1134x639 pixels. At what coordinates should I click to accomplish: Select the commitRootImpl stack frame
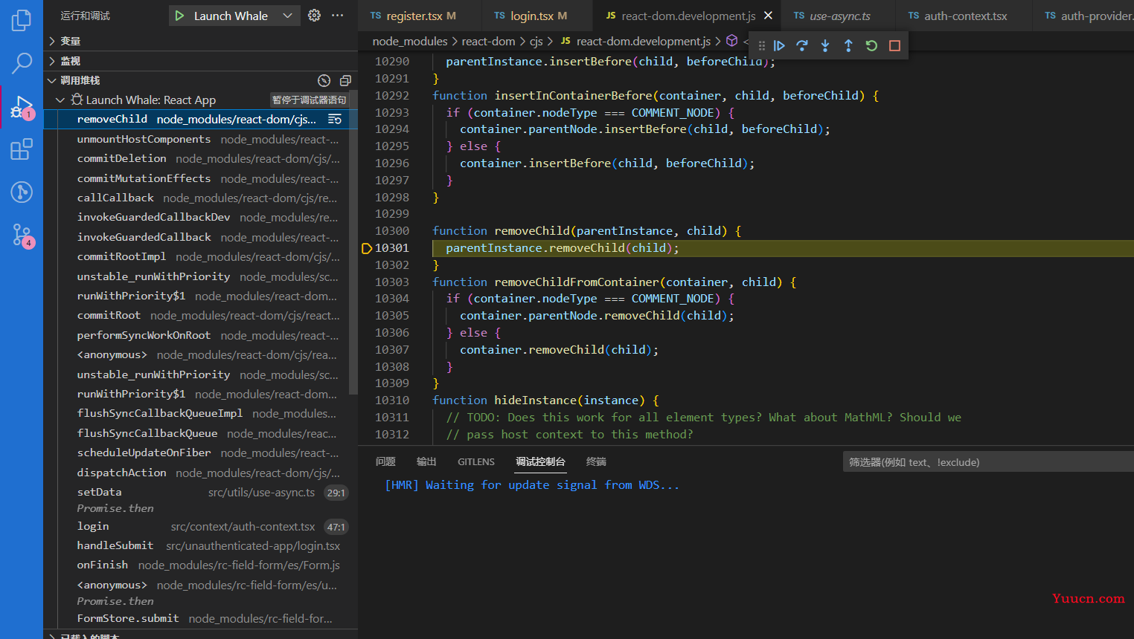197,256
